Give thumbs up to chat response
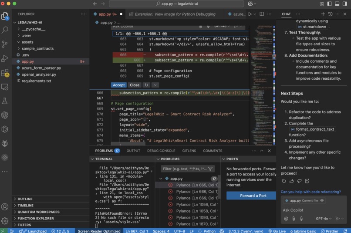Viewport: 351px width, 233px height. coord(291,181)
